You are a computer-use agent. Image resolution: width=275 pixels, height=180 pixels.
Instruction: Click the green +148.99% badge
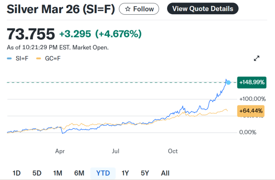(252, 82)
